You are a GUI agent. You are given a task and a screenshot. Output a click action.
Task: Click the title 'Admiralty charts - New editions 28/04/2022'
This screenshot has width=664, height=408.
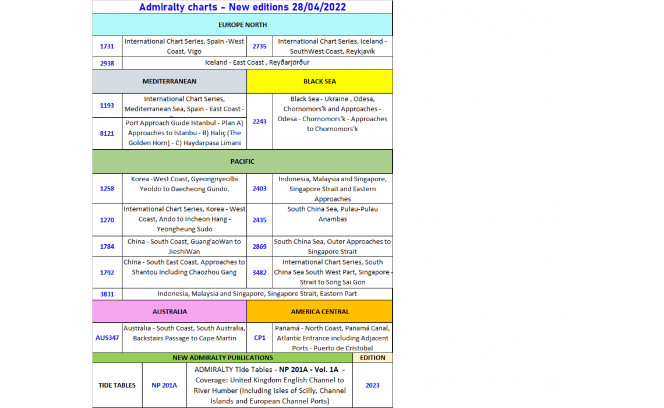[x=242, y=7]
